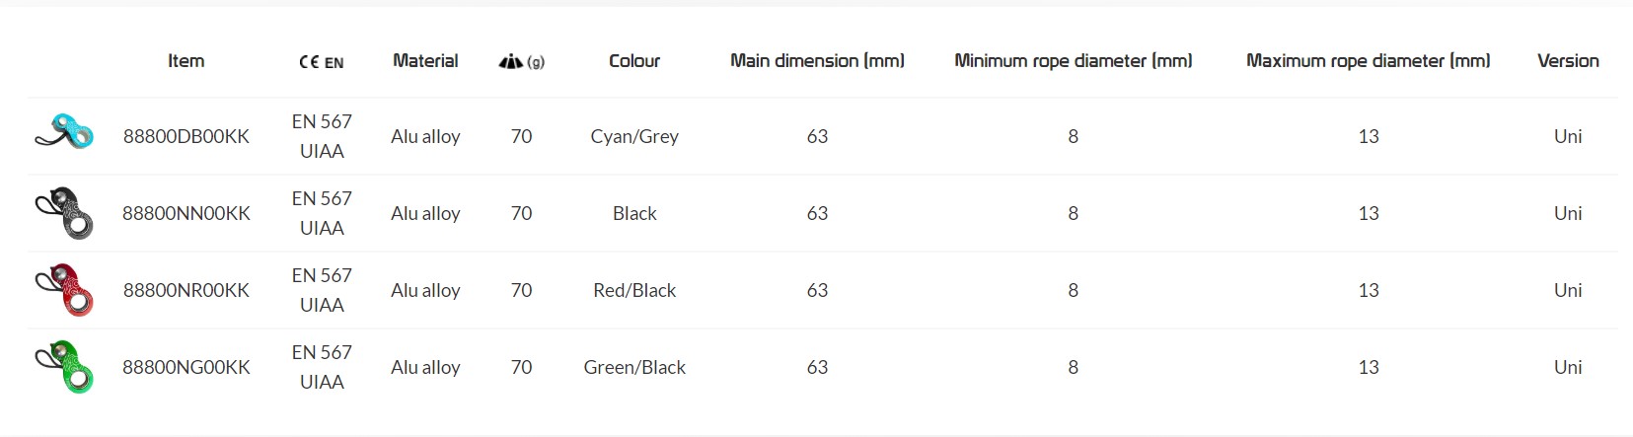Click the Green/Black colour cell
The width and height of the screenshot is (1633, 437).
tap(634, 367)
